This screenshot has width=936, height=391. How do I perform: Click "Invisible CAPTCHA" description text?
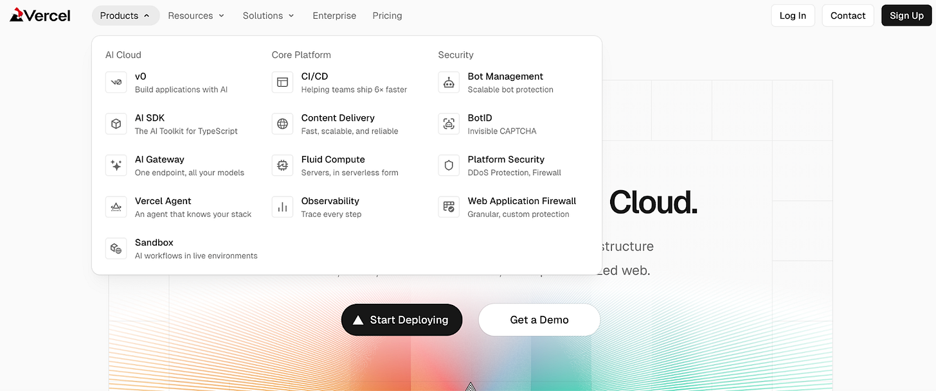pyautogui.click(x=502, y=131)
